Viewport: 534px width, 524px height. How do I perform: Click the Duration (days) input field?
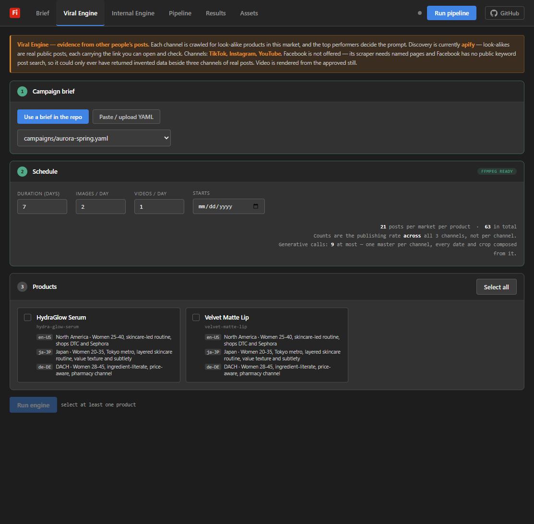[42, 206]
